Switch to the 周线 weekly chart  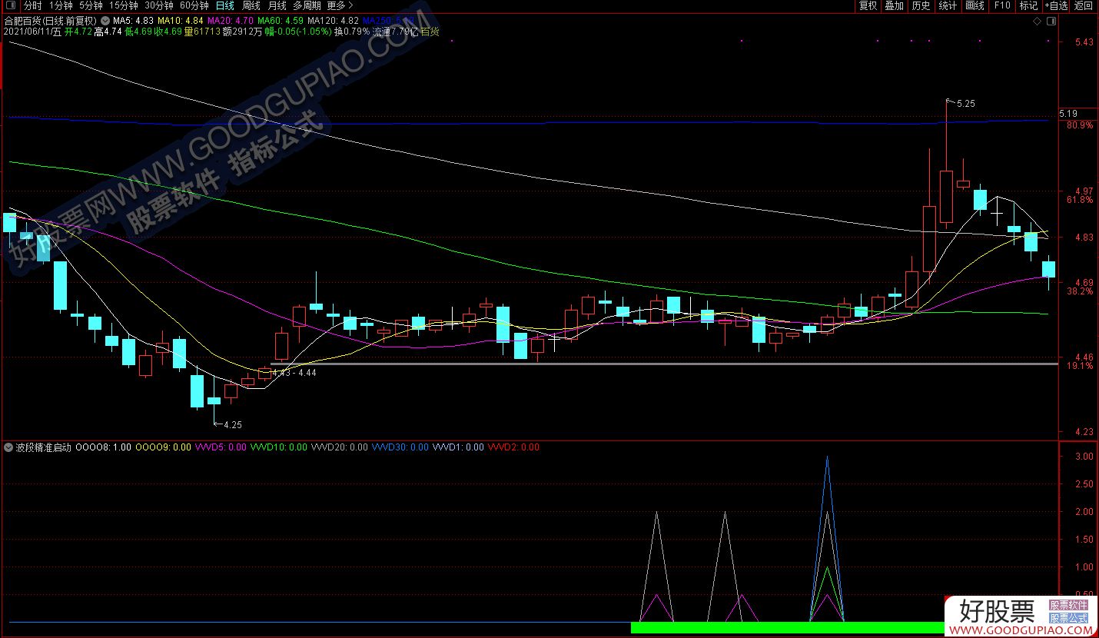click(x=251, y=5)
